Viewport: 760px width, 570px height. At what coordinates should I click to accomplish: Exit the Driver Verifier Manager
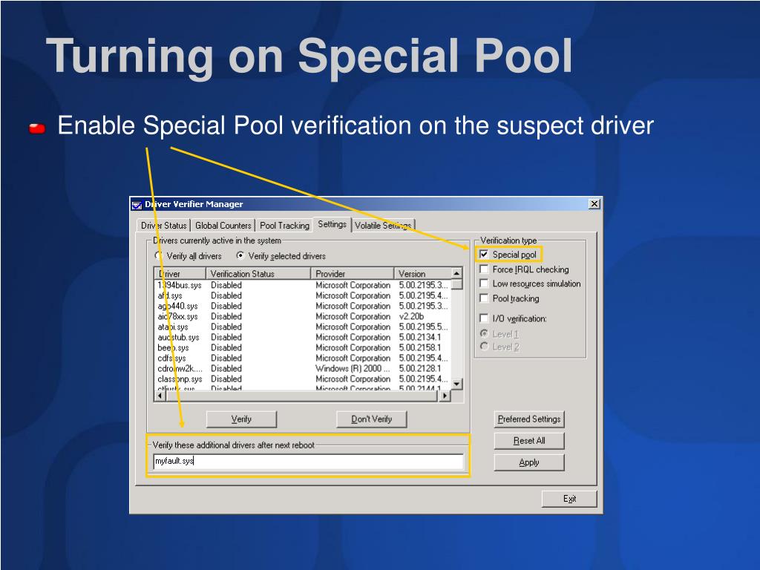pos(569,499)
